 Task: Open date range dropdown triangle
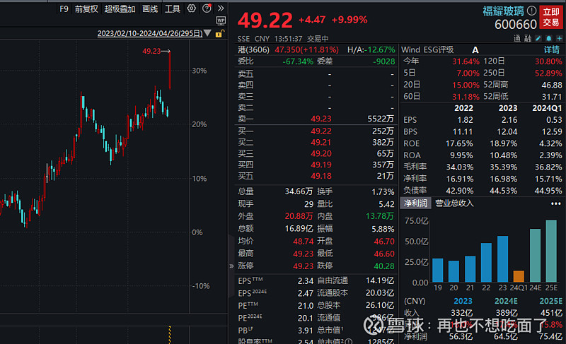click(x=207, y=33)
